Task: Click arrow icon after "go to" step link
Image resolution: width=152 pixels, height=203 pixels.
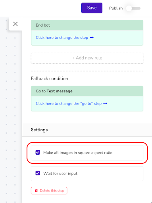Action: click(x=105, y=103)
